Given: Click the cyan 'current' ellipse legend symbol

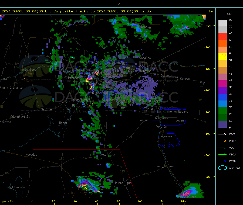Looking at the screenshot, I should click(x=222, y=168).
